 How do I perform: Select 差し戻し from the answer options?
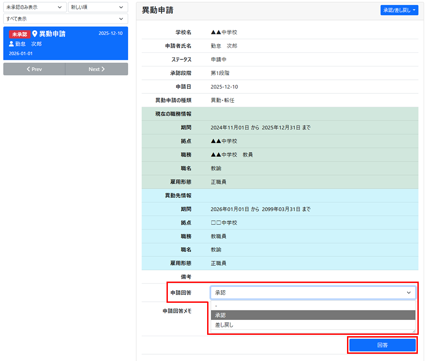click(x=313, y=325)
